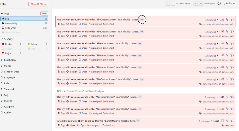Open the ellipsis rule details on the L135 issue
This screenshot has height=131, width=239.
point(140,56)
